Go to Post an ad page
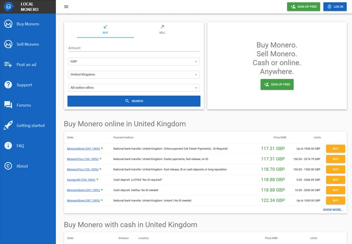This screenshot has width=352, height=244. [28, 65]
